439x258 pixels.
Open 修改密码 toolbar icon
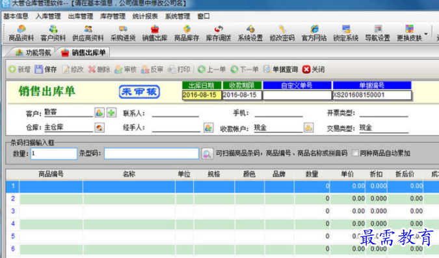tap(282, 33)
